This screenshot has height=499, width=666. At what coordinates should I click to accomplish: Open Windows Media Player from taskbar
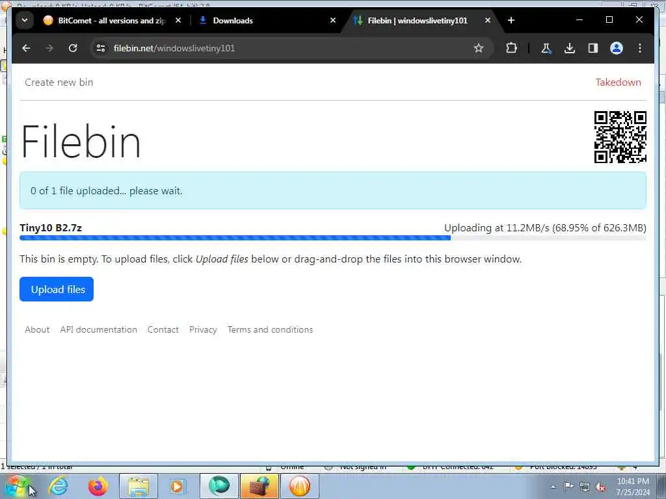pyautogui.click(x=177, y=486)
